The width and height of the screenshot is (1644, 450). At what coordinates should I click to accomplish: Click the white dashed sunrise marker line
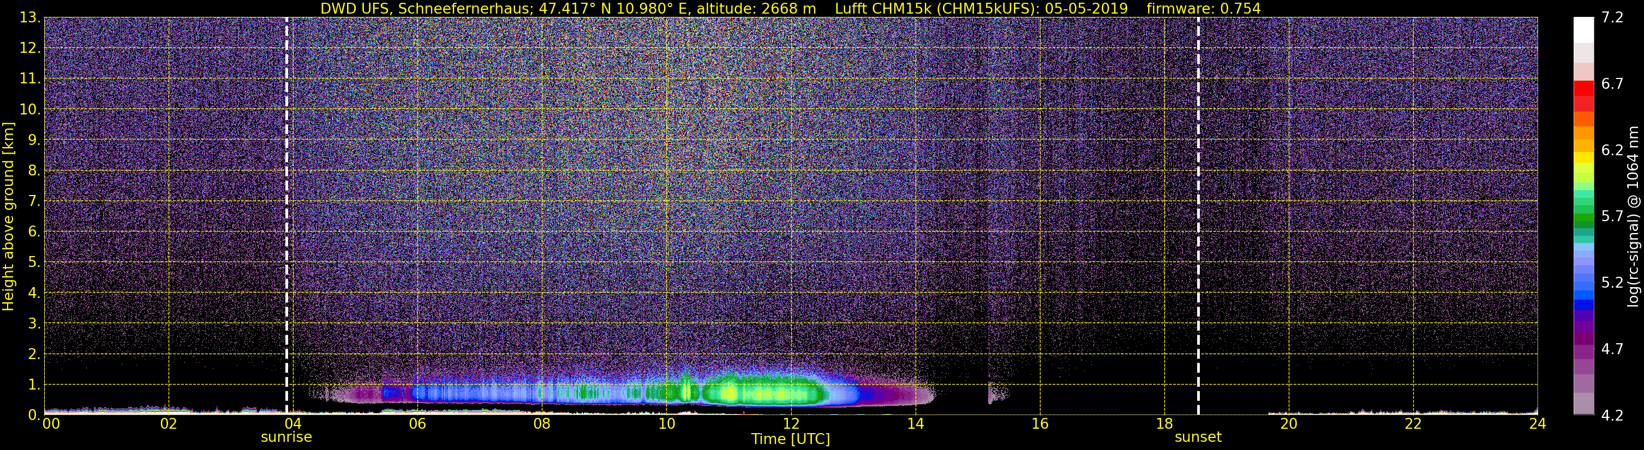click(286, 216)
